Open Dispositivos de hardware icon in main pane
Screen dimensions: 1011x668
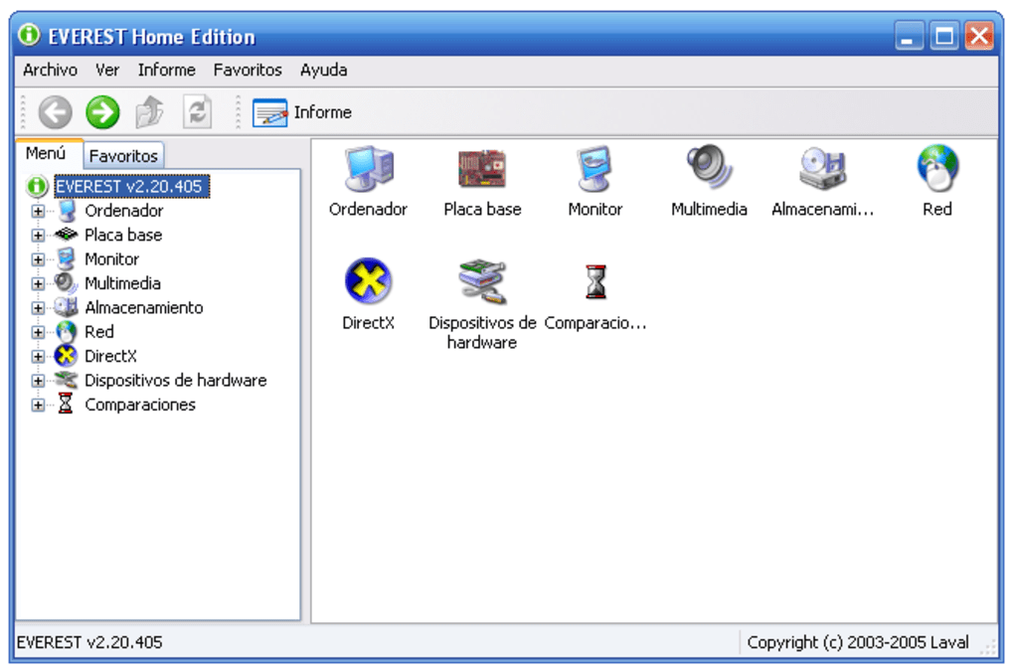coord(482,281)
